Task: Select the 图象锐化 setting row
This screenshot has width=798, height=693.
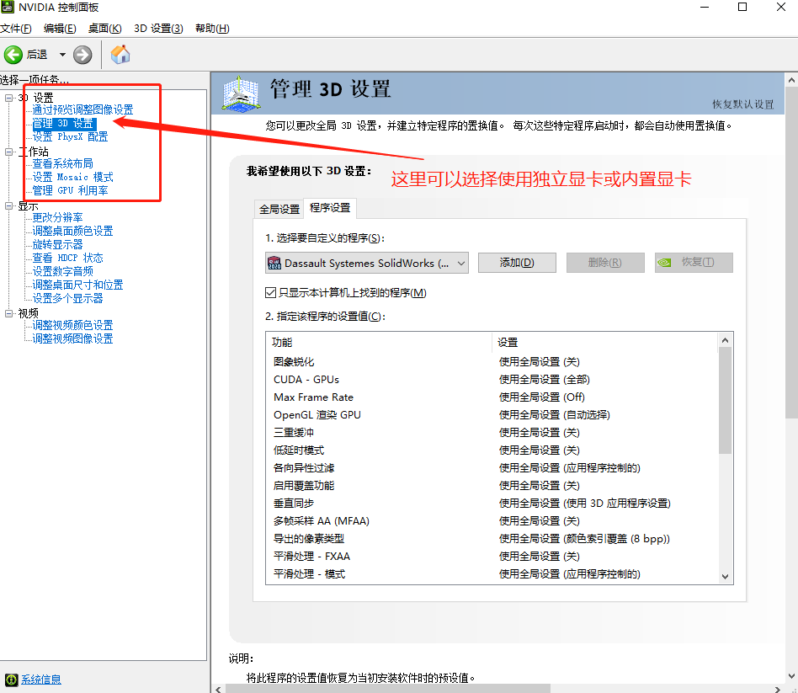Action: (x=492, y=361)
